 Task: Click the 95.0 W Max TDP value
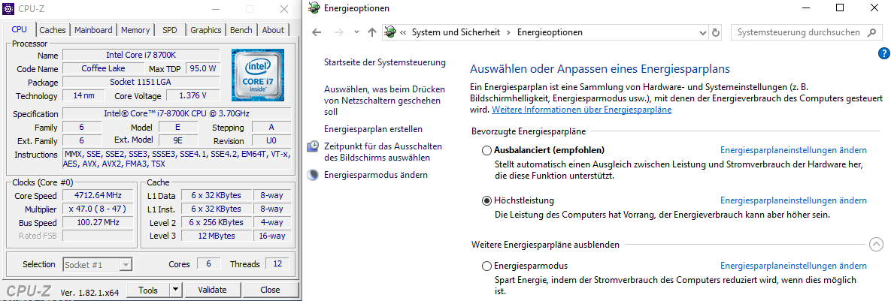click(202, 68)
